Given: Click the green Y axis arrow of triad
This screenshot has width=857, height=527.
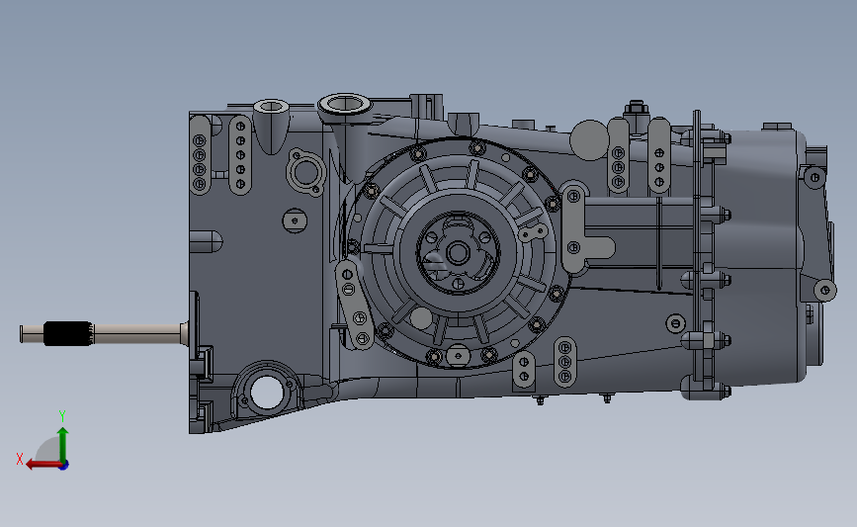Looking at the screenshot, I should 63,444.
